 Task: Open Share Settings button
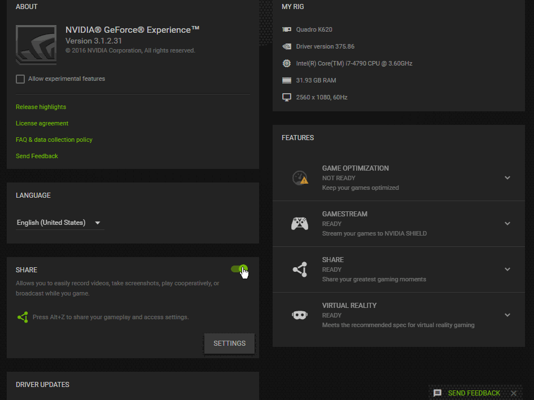(x=230, y=344)
